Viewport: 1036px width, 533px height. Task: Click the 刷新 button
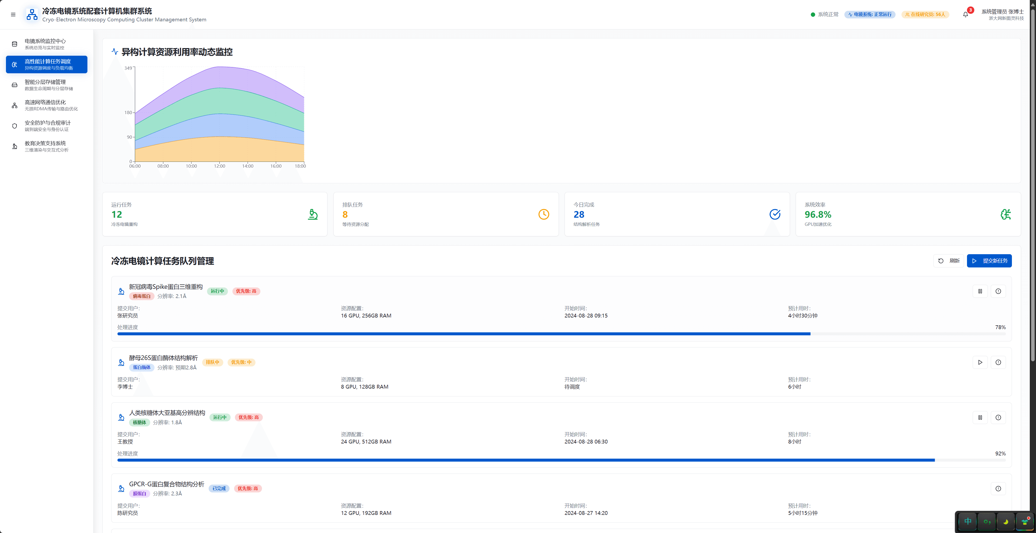tap(948, 260)
